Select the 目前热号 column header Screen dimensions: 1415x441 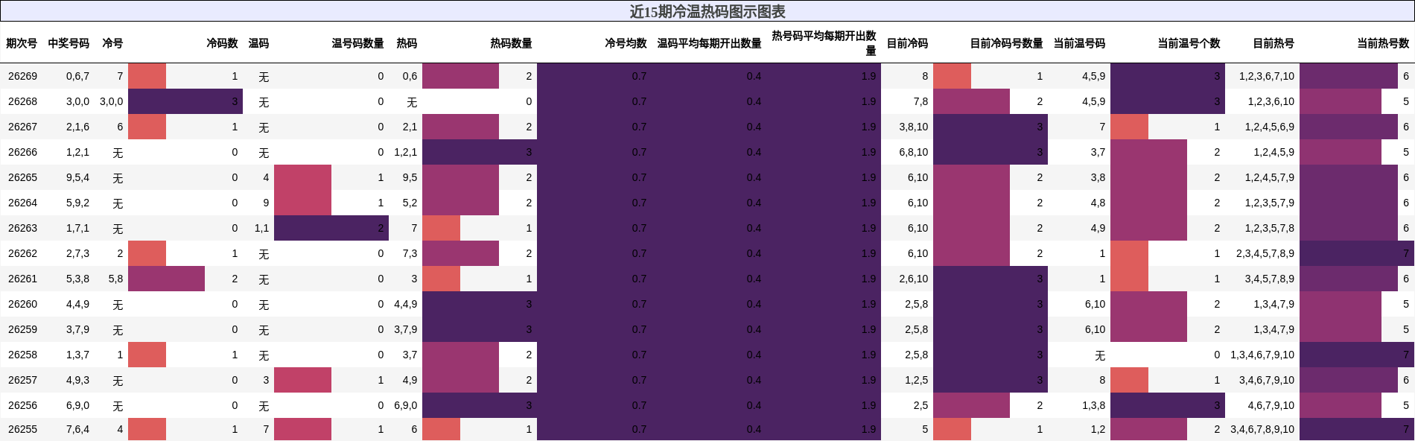coord(1273,43)
